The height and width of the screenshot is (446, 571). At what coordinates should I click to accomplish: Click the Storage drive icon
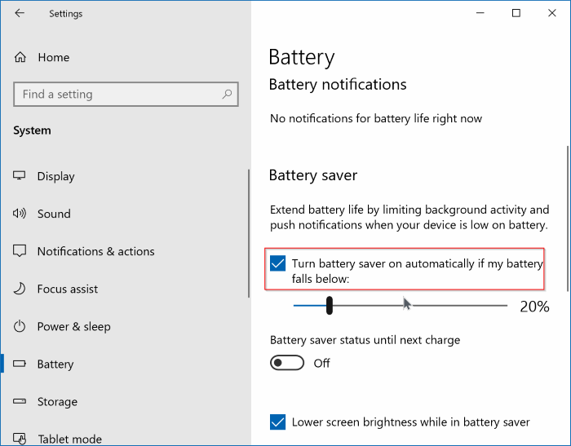pos(20,401)
